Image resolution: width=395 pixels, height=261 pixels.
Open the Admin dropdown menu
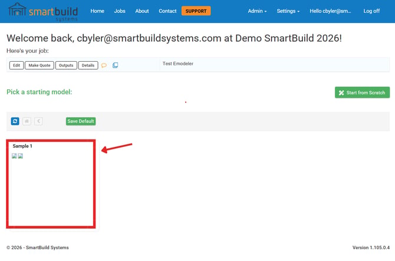pos(257,11)
